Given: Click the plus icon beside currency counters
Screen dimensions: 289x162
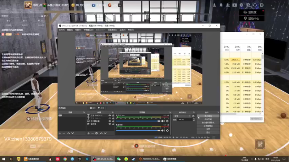Looking at the screenshot, I should coord(120,5).
